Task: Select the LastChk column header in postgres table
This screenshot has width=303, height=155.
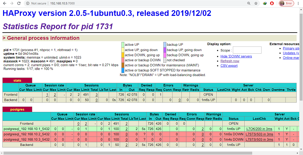Action: pos(259,119)
